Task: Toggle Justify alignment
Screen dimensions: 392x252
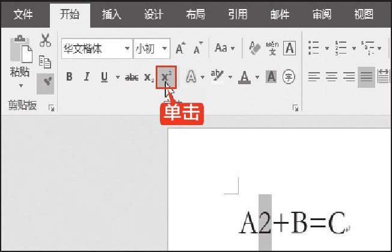Action: pos(366,77)
